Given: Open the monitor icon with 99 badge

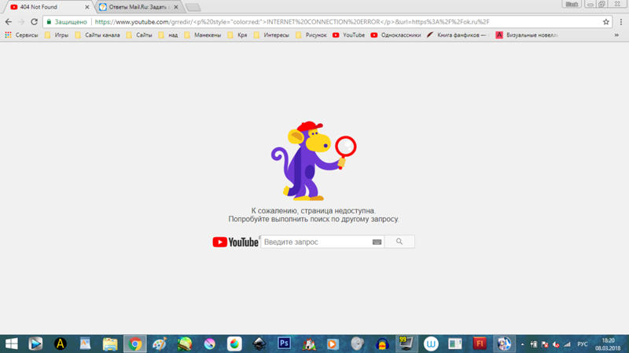Looking at the screenshot, I should click(x=406, y=344).
